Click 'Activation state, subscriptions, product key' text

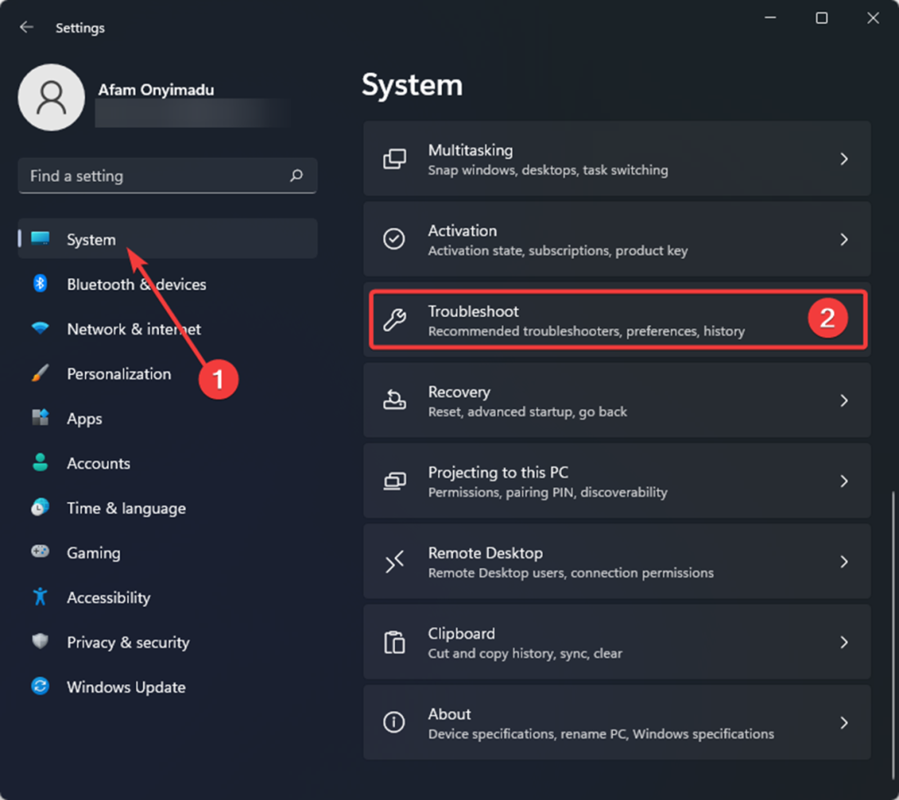(557, 250)
